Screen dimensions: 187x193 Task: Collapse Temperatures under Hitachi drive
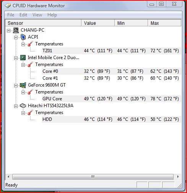tap(23, 113)
